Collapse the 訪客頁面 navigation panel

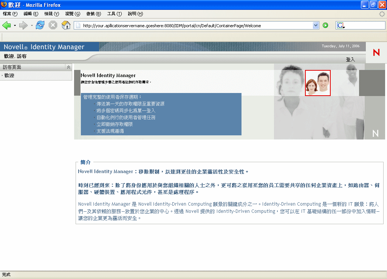68,67
